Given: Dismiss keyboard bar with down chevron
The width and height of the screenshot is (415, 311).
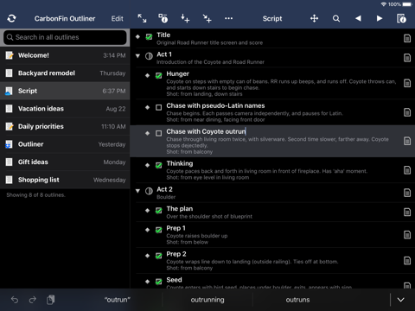Looking at the screenshot, I should point(400,300).
